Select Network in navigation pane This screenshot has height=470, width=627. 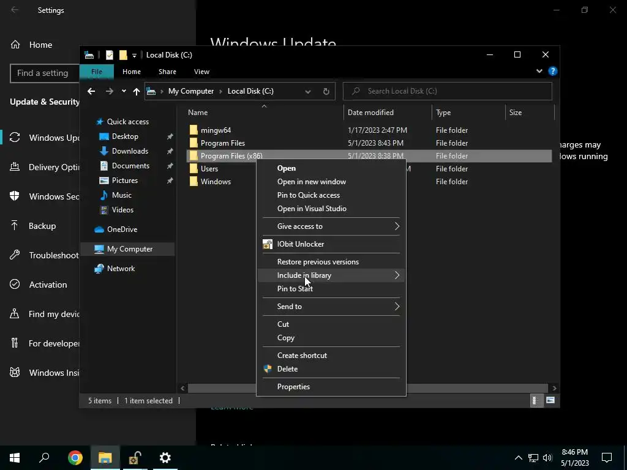[x=121, y=269]
